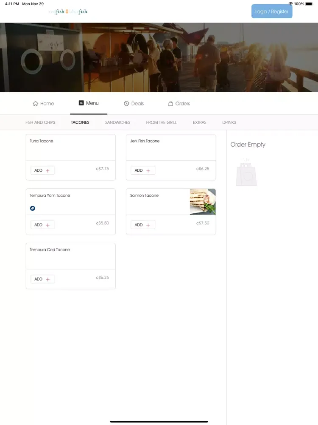The height and width of the screenshot is (425, 318).
Task: Click the Deals percent badge icon
Action: 126,104
